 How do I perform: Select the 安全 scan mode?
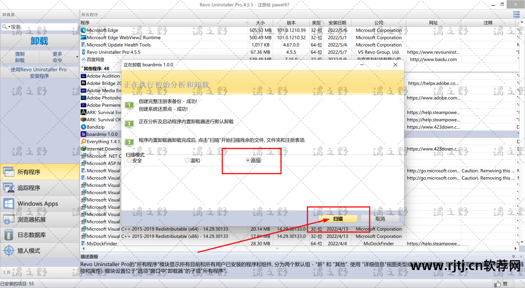(x=135, y=161)
